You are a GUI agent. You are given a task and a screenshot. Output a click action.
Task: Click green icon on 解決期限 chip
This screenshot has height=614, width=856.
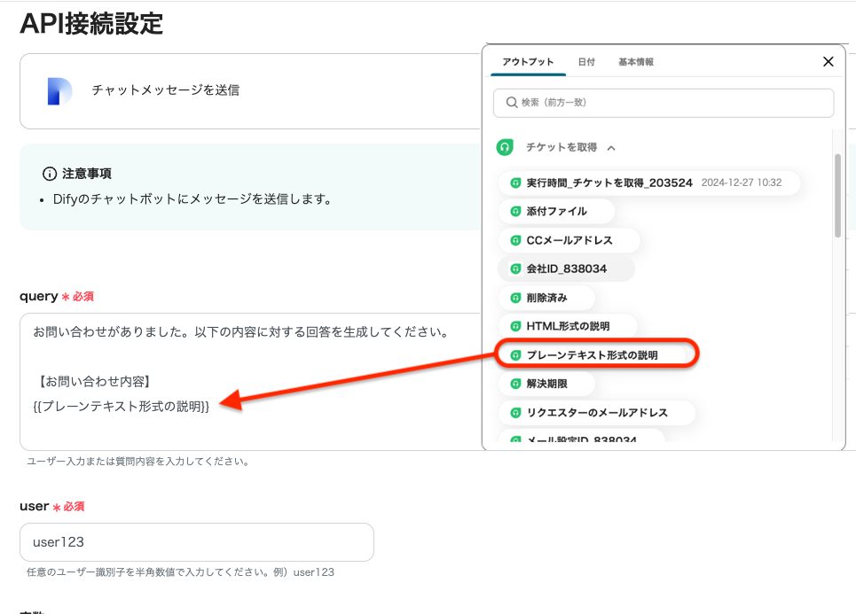coord(515,384)
